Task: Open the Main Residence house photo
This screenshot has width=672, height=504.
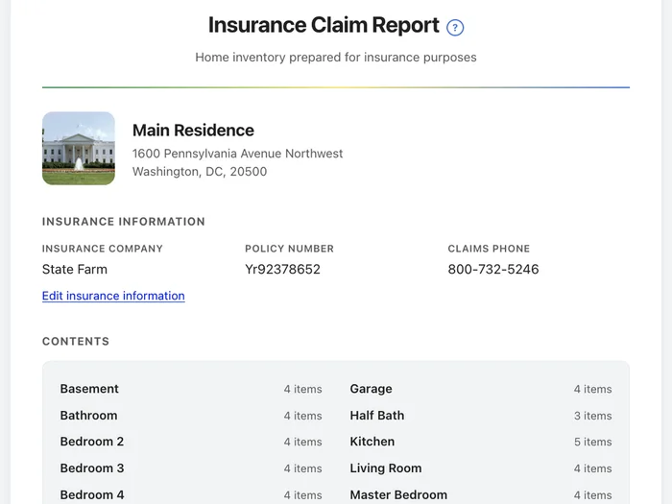Action: [x=79, y=148]
